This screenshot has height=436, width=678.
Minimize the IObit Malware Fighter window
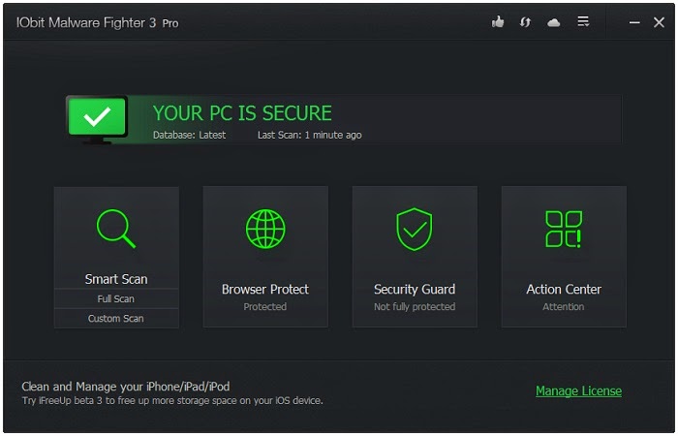(x=633, y=22)
